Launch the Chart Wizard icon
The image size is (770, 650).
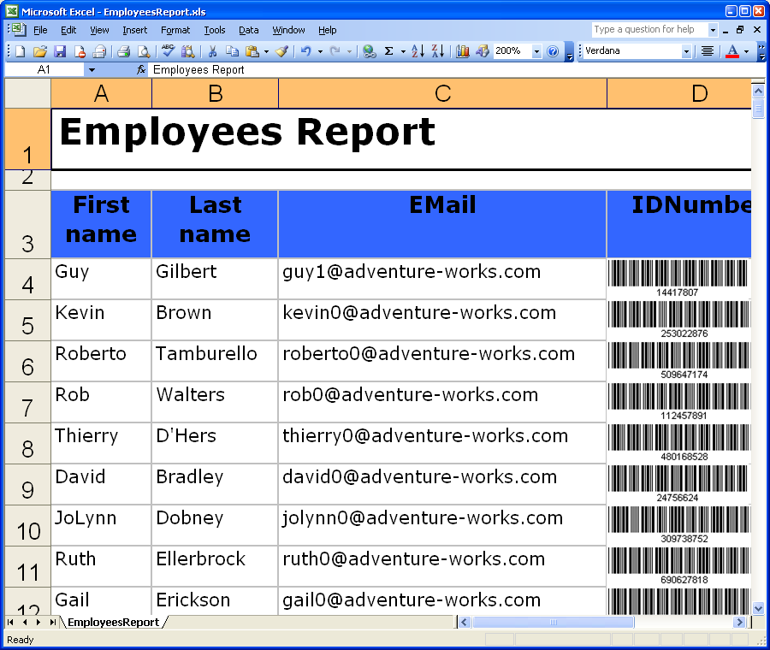[463, 51]
